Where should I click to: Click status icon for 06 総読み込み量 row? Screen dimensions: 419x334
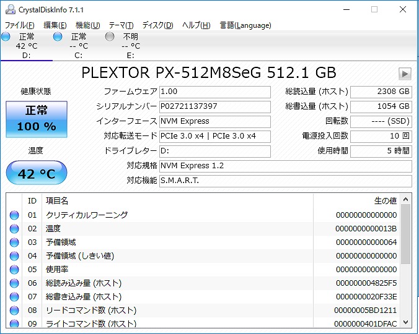14,283
